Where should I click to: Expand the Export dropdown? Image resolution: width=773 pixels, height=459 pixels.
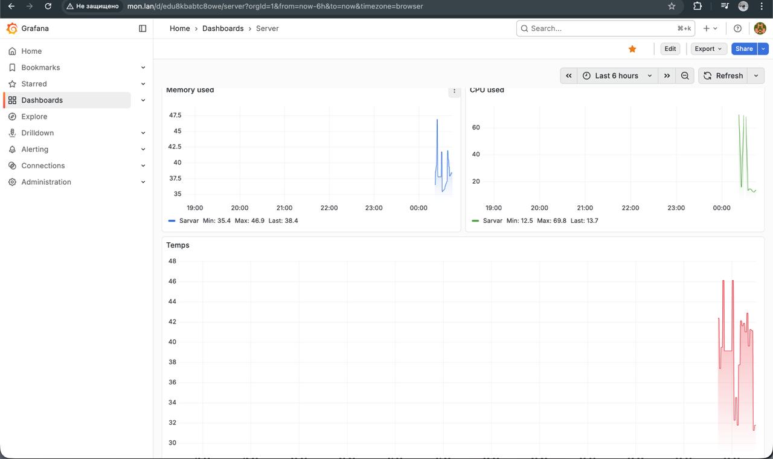[708, 49]
